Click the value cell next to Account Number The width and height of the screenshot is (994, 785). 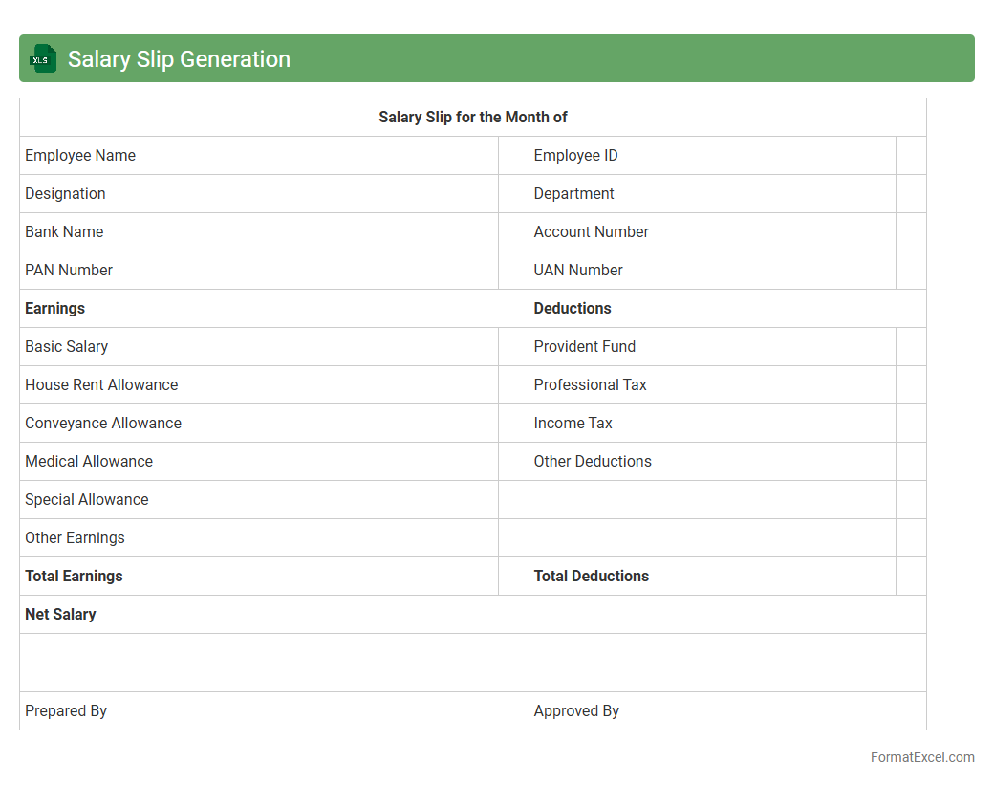[910, 232]
